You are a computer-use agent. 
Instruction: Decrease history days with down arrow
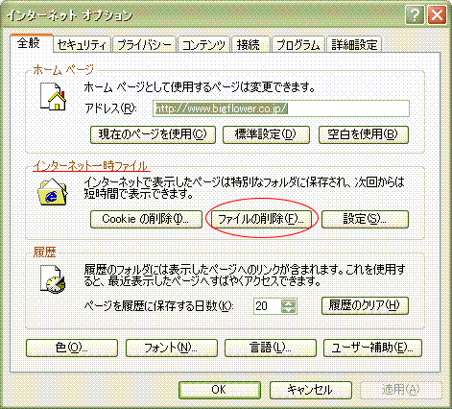point(289,310)
